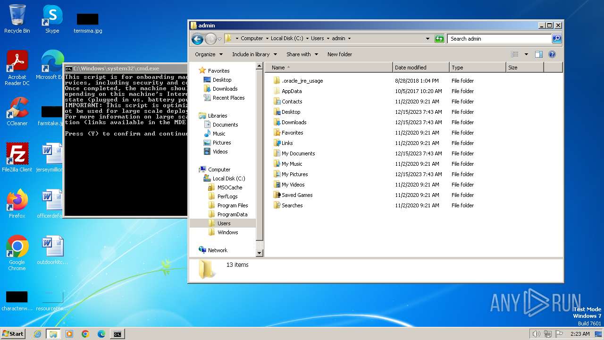Click Recent Places in navigation pane
The height and width of the screenshot is (340, 604).
coord(224,98)
